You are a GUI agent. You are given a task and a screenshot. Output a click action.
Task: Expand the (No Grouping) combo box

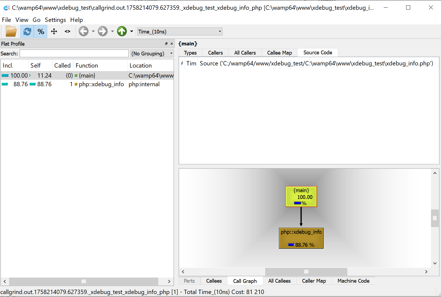[152, 54]
